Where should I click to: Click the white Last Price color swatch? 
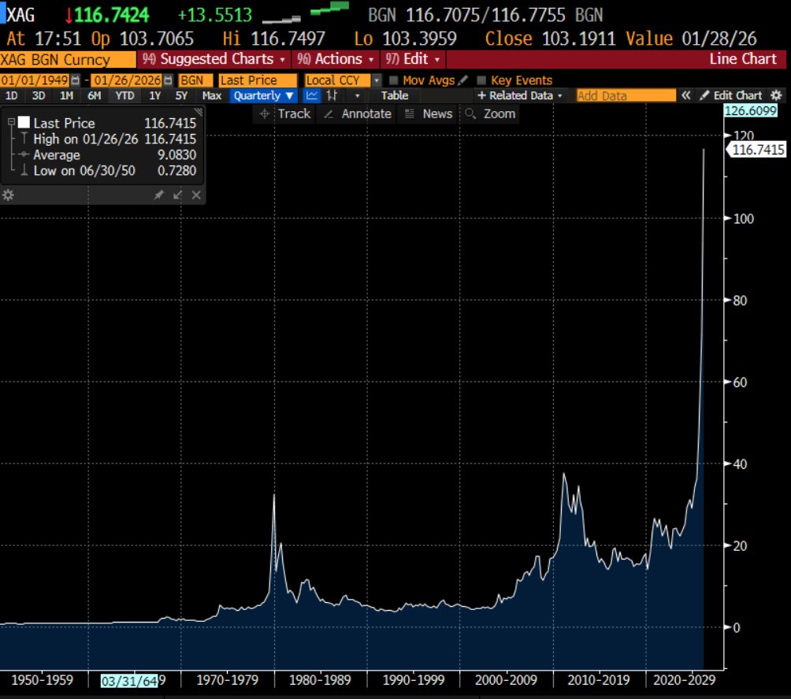(x=24, y=123)
